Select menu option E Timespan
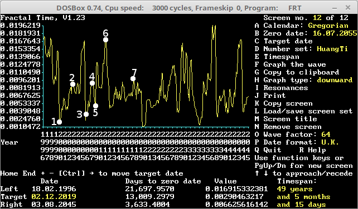This screenshot has height=209, width=358. click(x=277, y=57)
